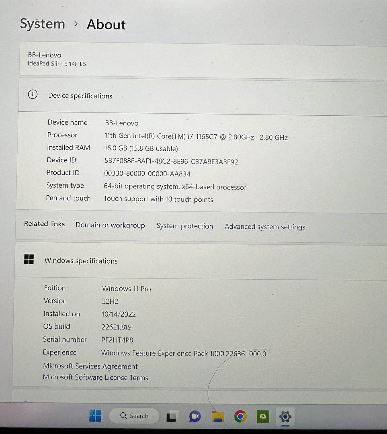Click the Settings gear taskbar icon

click(x=285, y=416)
